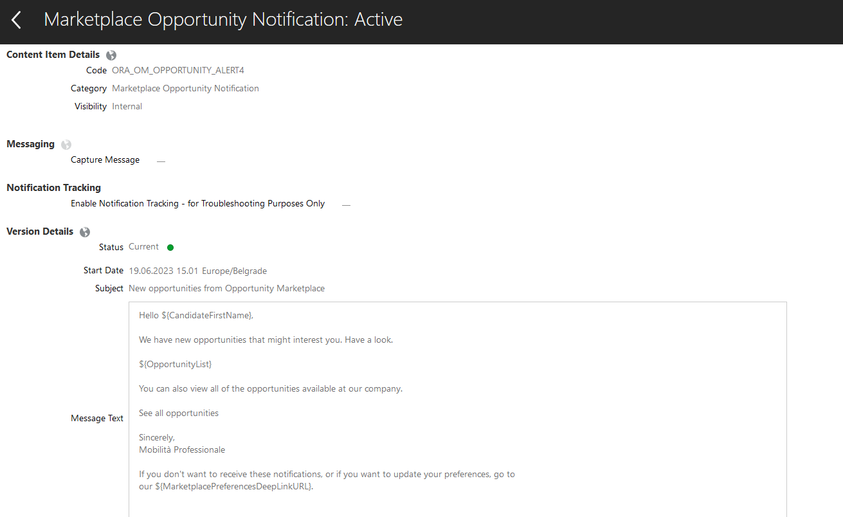Click the green status dot beside Current

(170, 247)
